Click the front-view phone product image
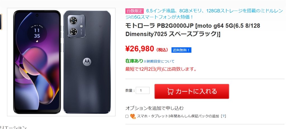Image resolution: width=286 pixels, height=129 pixels. tap(37, 62)
